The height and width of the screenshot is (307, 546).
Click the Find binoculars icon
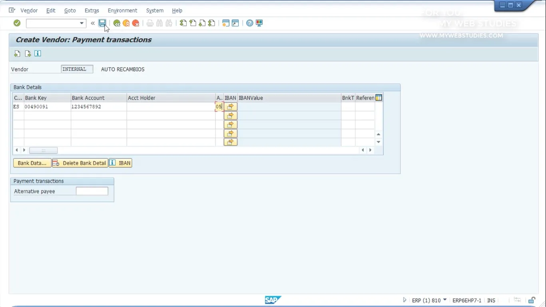tap(159, 23)
